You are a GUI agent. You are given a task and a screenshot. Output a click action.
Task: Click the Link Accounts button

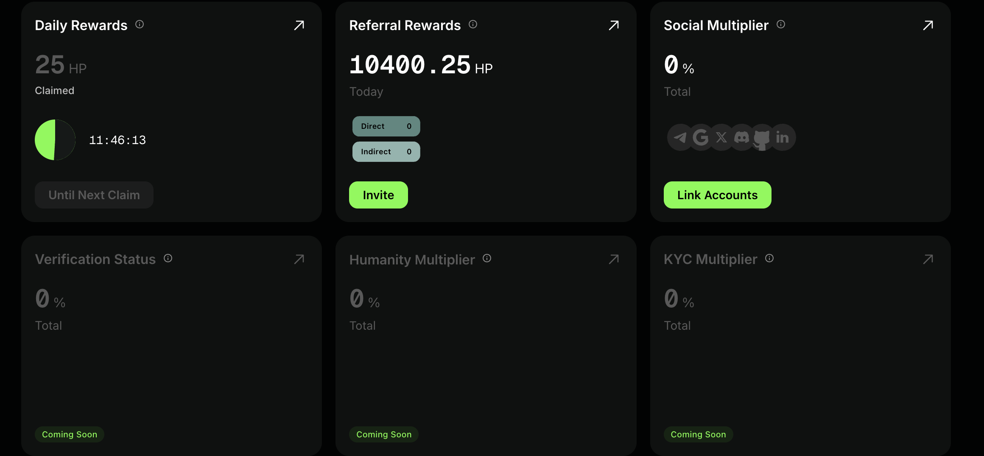click(x=717, y=195)
